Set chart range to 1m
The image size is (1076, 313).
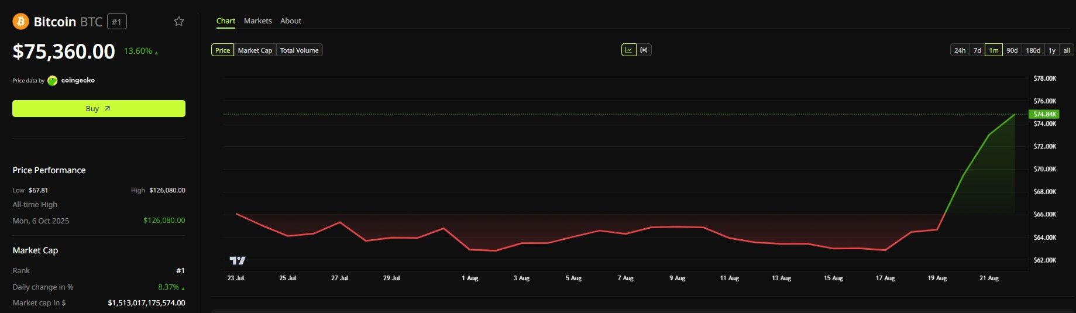pos(994,50)
